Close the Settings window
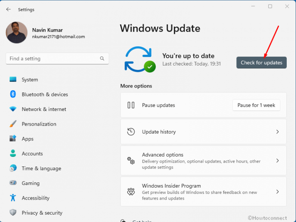296x222 pixels. 287,6
